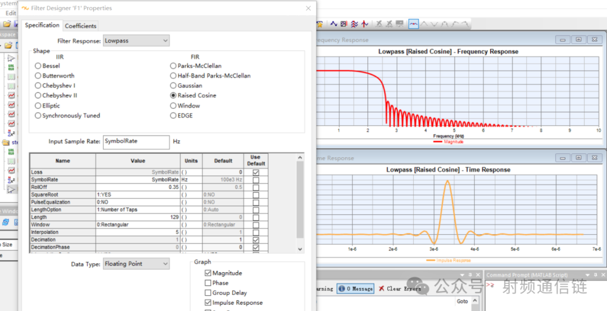Enable Group Delay graph checkbox
Screen dimensions: 607x311
click(208, 293)
